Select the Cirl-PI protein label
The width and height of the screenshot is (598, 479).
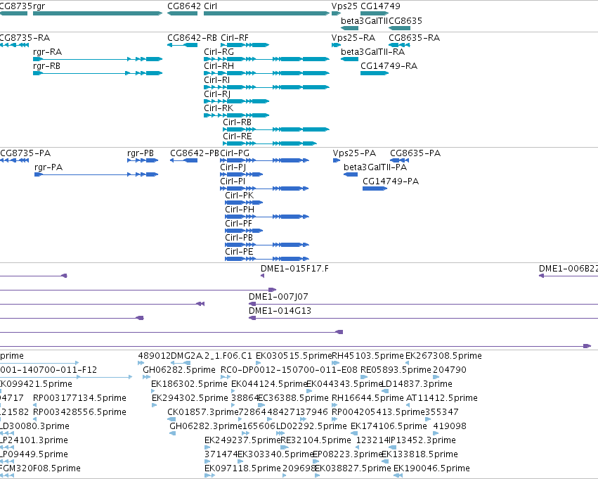233,181
